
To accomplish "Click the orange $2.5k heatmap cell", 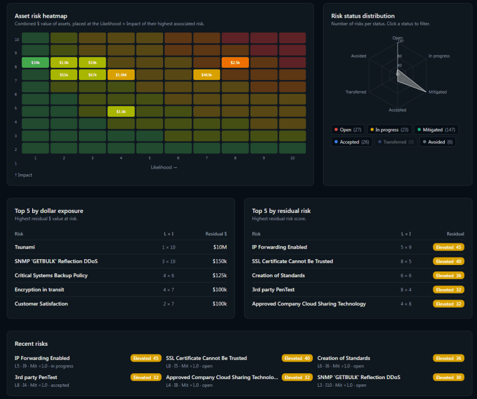I will pos(235,63).
